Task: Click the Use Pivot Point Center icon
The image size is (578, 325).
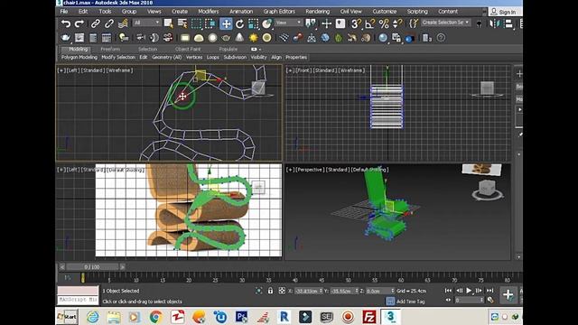Action: [311, 24]
